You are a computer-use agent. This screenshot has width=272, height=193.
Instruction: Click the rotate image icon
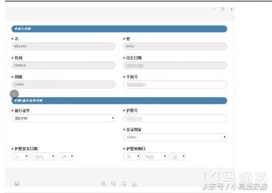pos(124,184)
